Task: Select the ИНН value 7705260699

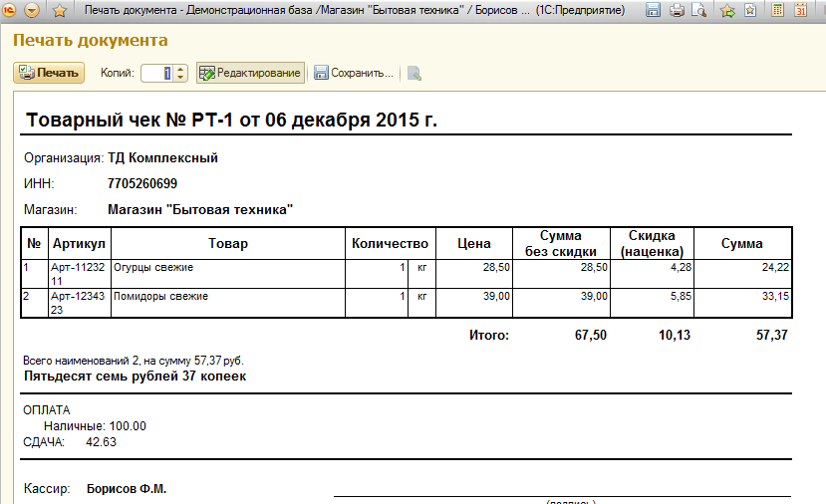Action: click(x=142, y=184)
